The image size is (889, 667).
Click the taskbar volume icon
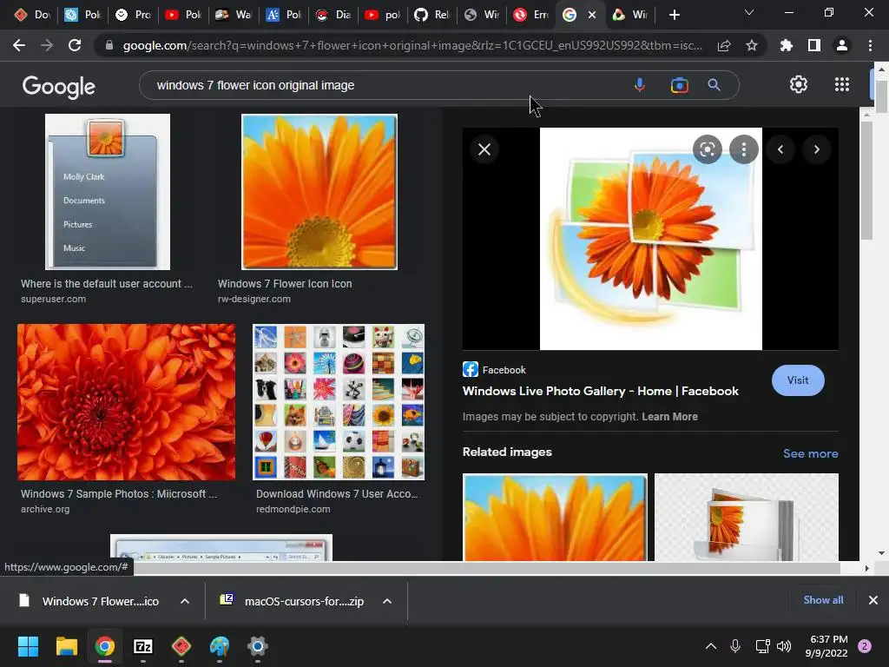click(784, 646)
